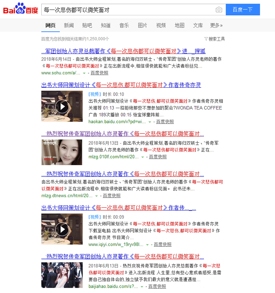
Task: Open 百度快照 for the sohu.com result
Action: (99, 73)
